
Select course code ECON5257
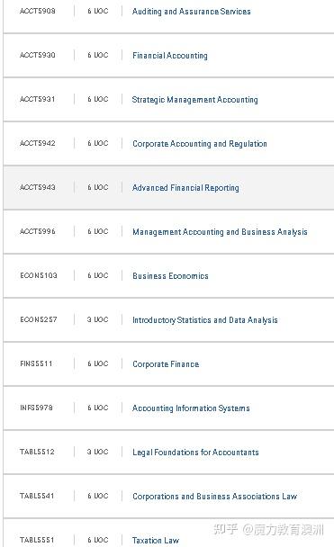click(x=39, y=319)
